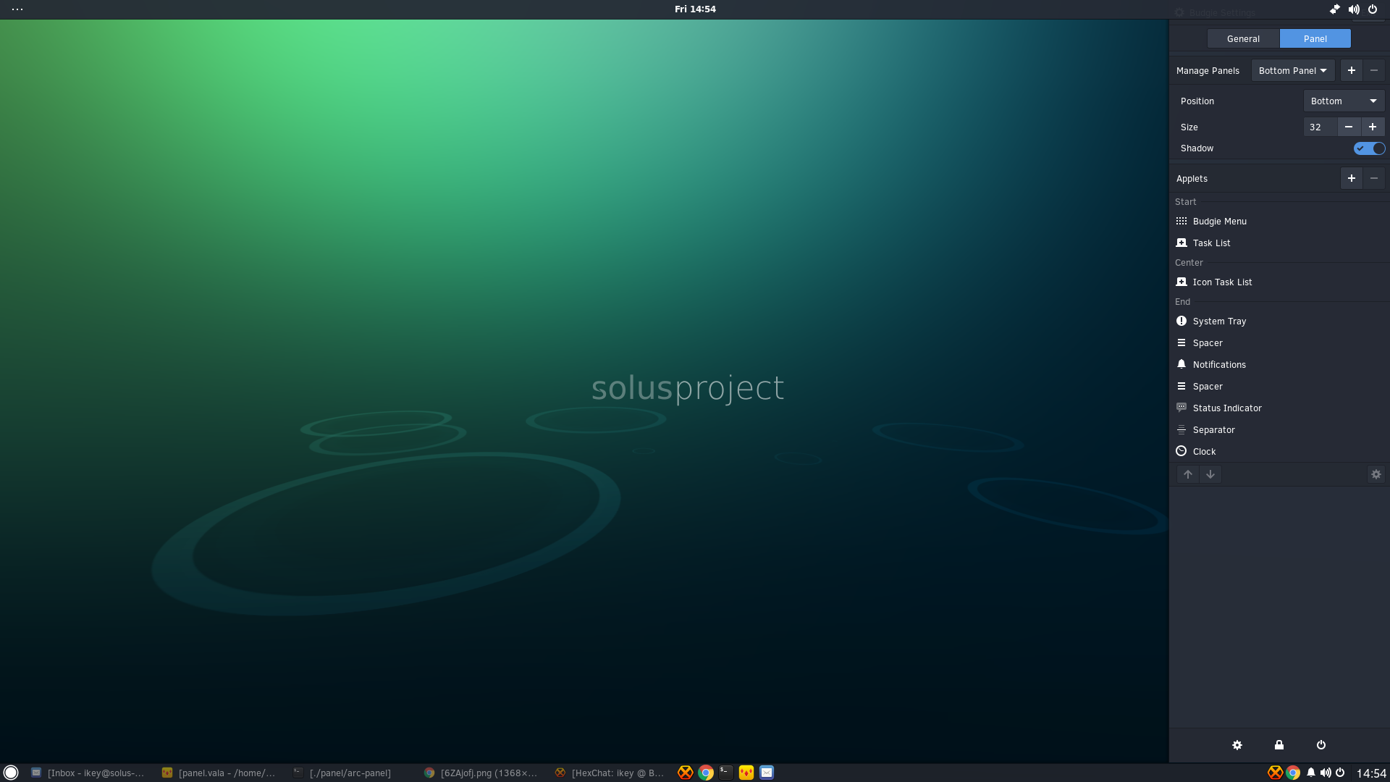Click the Fri 14:54 clock in the top panel
This screenshot has height=782, width=1390.
(x=695, y=9)
